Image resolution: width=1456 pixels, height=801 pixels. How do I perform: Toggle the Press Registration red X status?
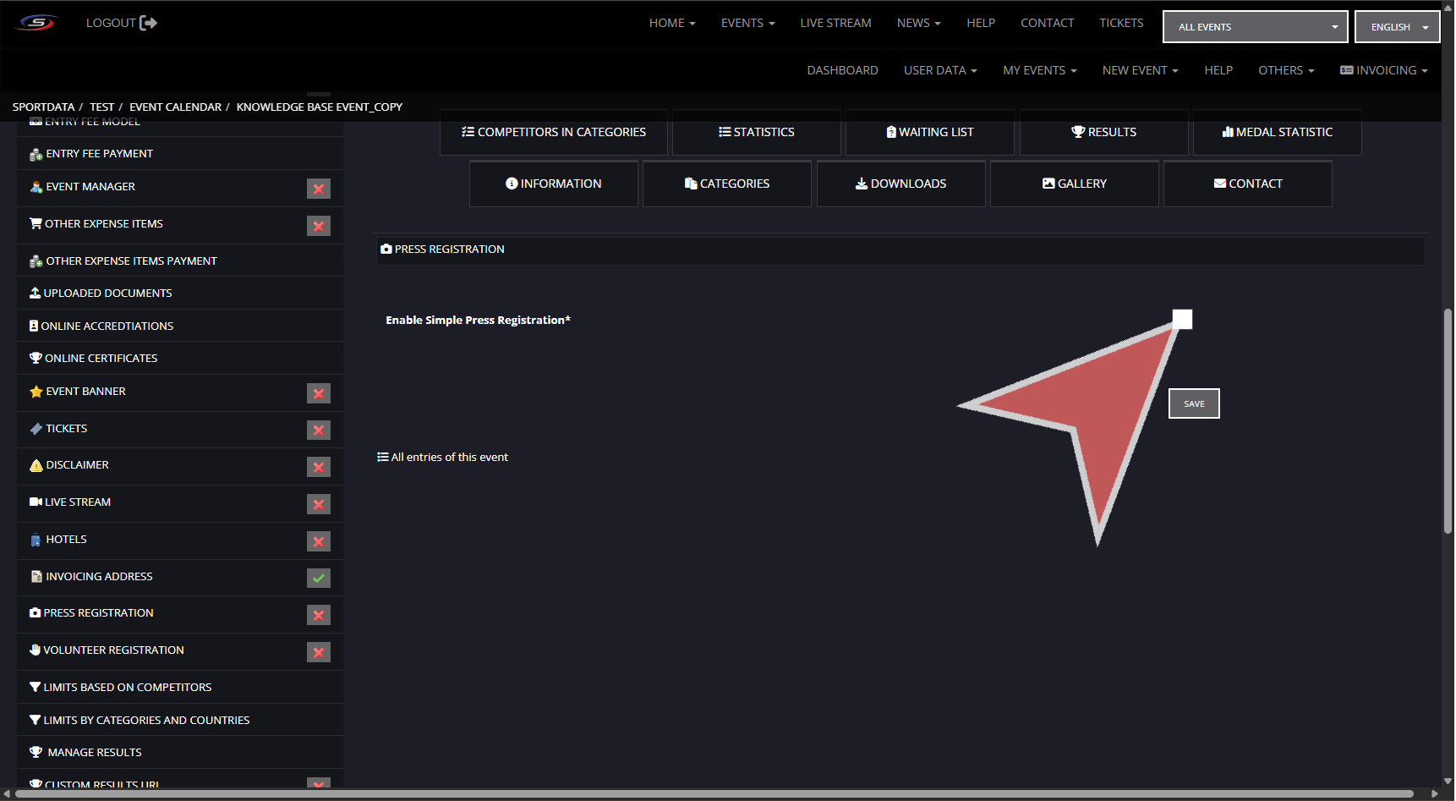pyautogui.click(x=318, y=615)
